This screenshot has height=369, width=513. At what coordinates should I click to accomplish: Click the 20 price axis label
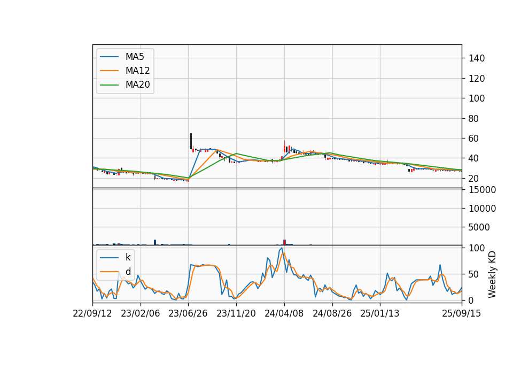(474, 179)
